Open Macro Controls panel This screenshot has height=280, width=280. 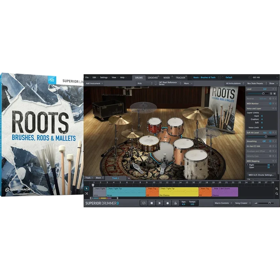point(223,203)
